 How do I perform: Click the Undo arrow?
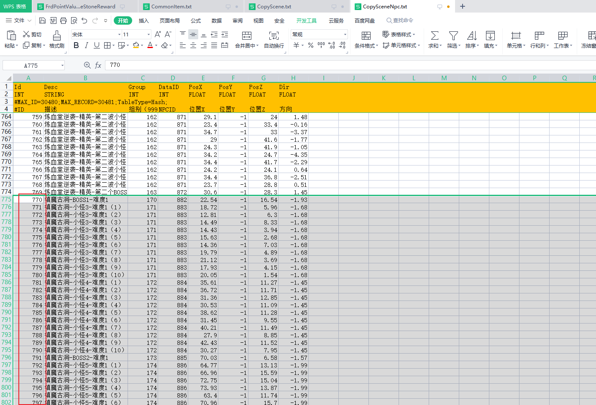(x=84, y=20)
